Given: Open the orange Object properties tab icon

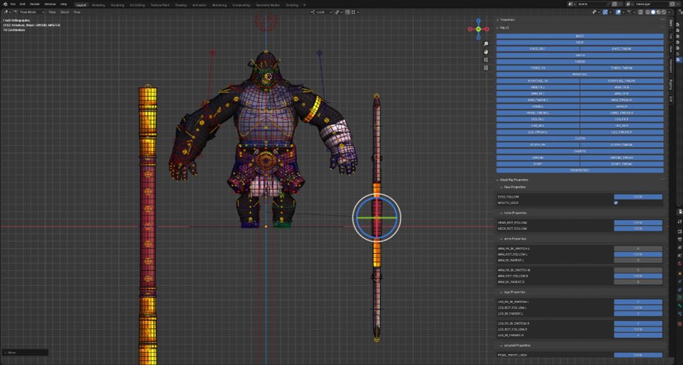Looking at the screenshot, I should (x=680, y=274).
